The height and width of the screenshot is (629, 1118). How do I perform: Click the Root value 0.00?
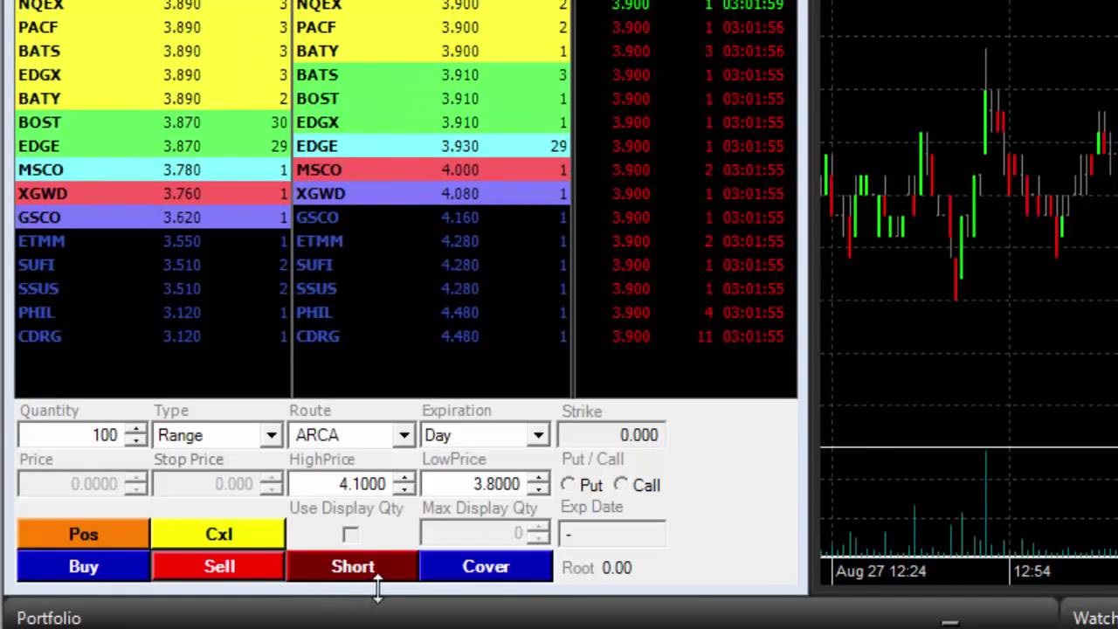(617, 568)
